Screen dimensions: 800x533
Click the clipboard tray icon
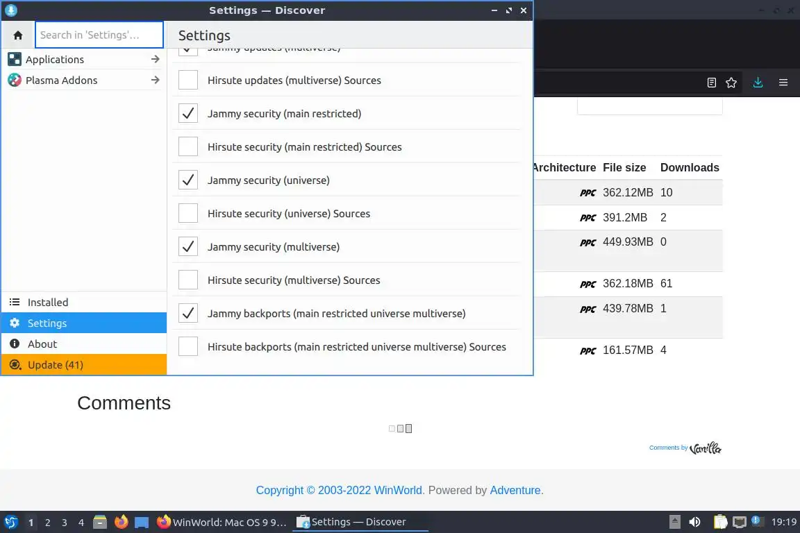coord(720,522)
